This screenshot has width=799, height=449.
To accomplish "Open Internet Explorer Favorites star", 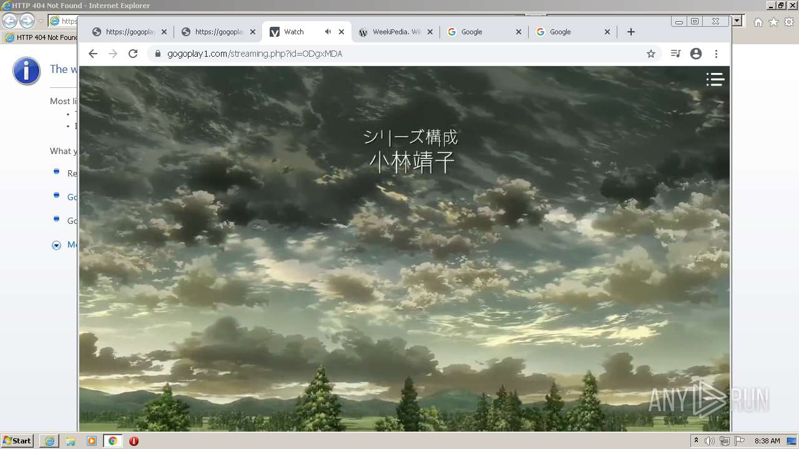I will [x=773, y=22].
